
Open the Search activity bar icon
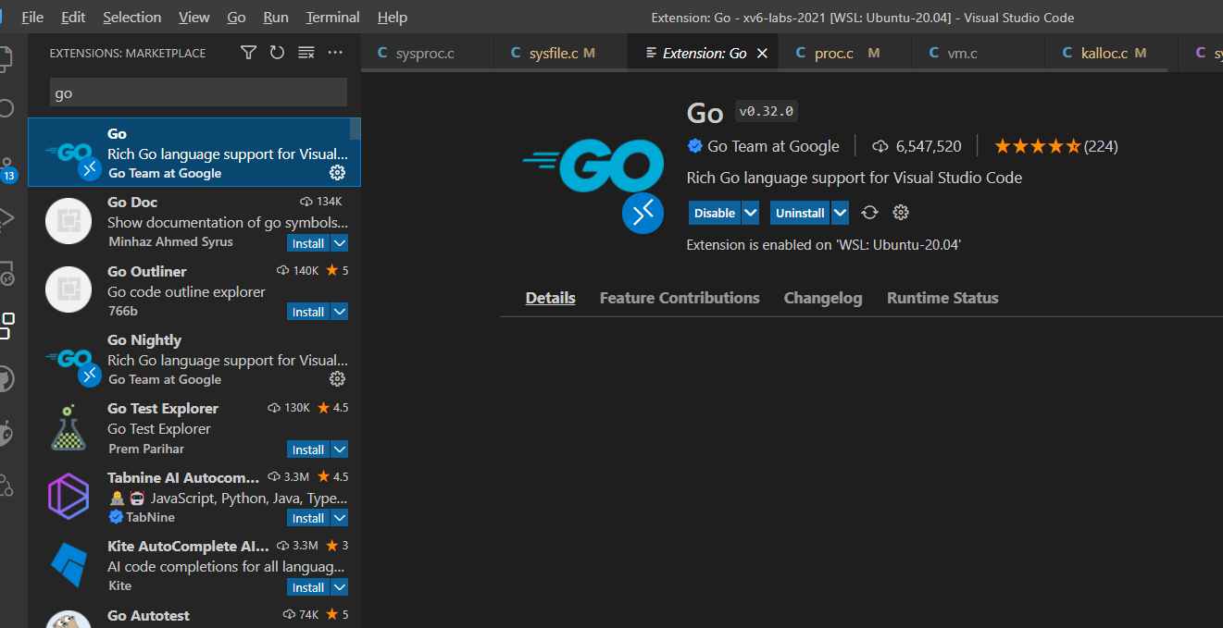point(7,109)
